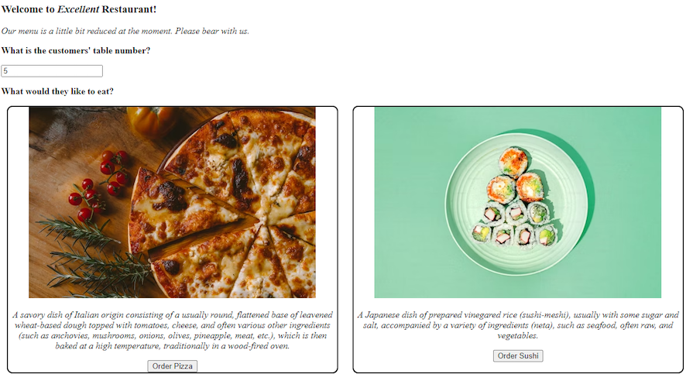693x374 pixels.
Task: Click the Order Pizza button
Action: tap(173, 366)
